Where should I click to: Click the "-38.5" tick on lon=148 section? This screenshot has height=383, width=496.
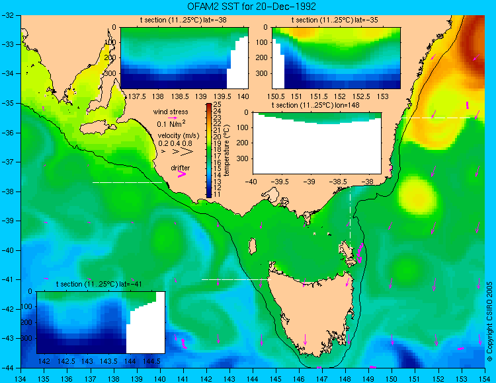(x=339, y=182)
